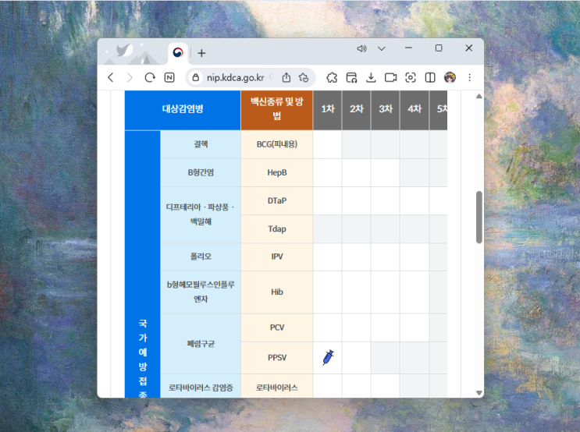This screenshot has width=580, height=432.
Task: Select the active KDCA browser tab
Action: pos(178,53)
